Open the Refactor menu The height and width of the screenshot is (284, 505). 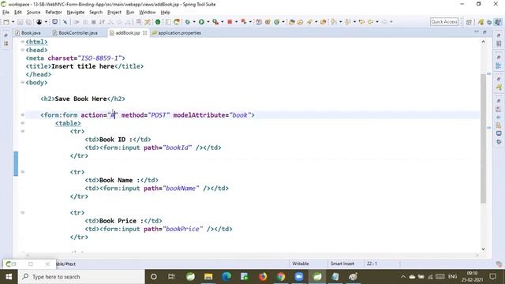click(x=54, y=13)
